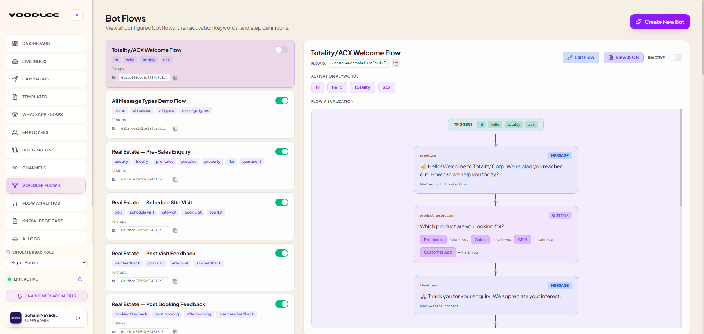Select the Real Estate — Schedule Site Visit card title
704x334 pixels.
tap(152, 203)
